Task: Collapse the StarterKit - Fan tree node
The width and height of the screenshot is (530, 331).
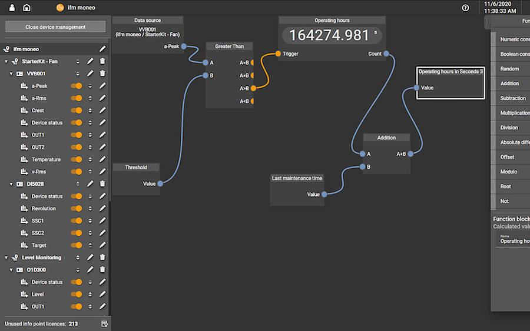Action: tap(6, 61)
